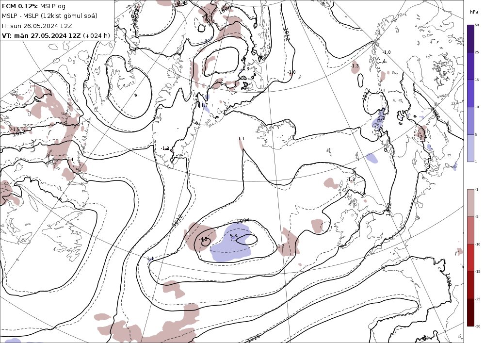Click the '-25' tick on the red legend
The height and width of the screenshot is (343, 485).
click(x=478, y=299)
